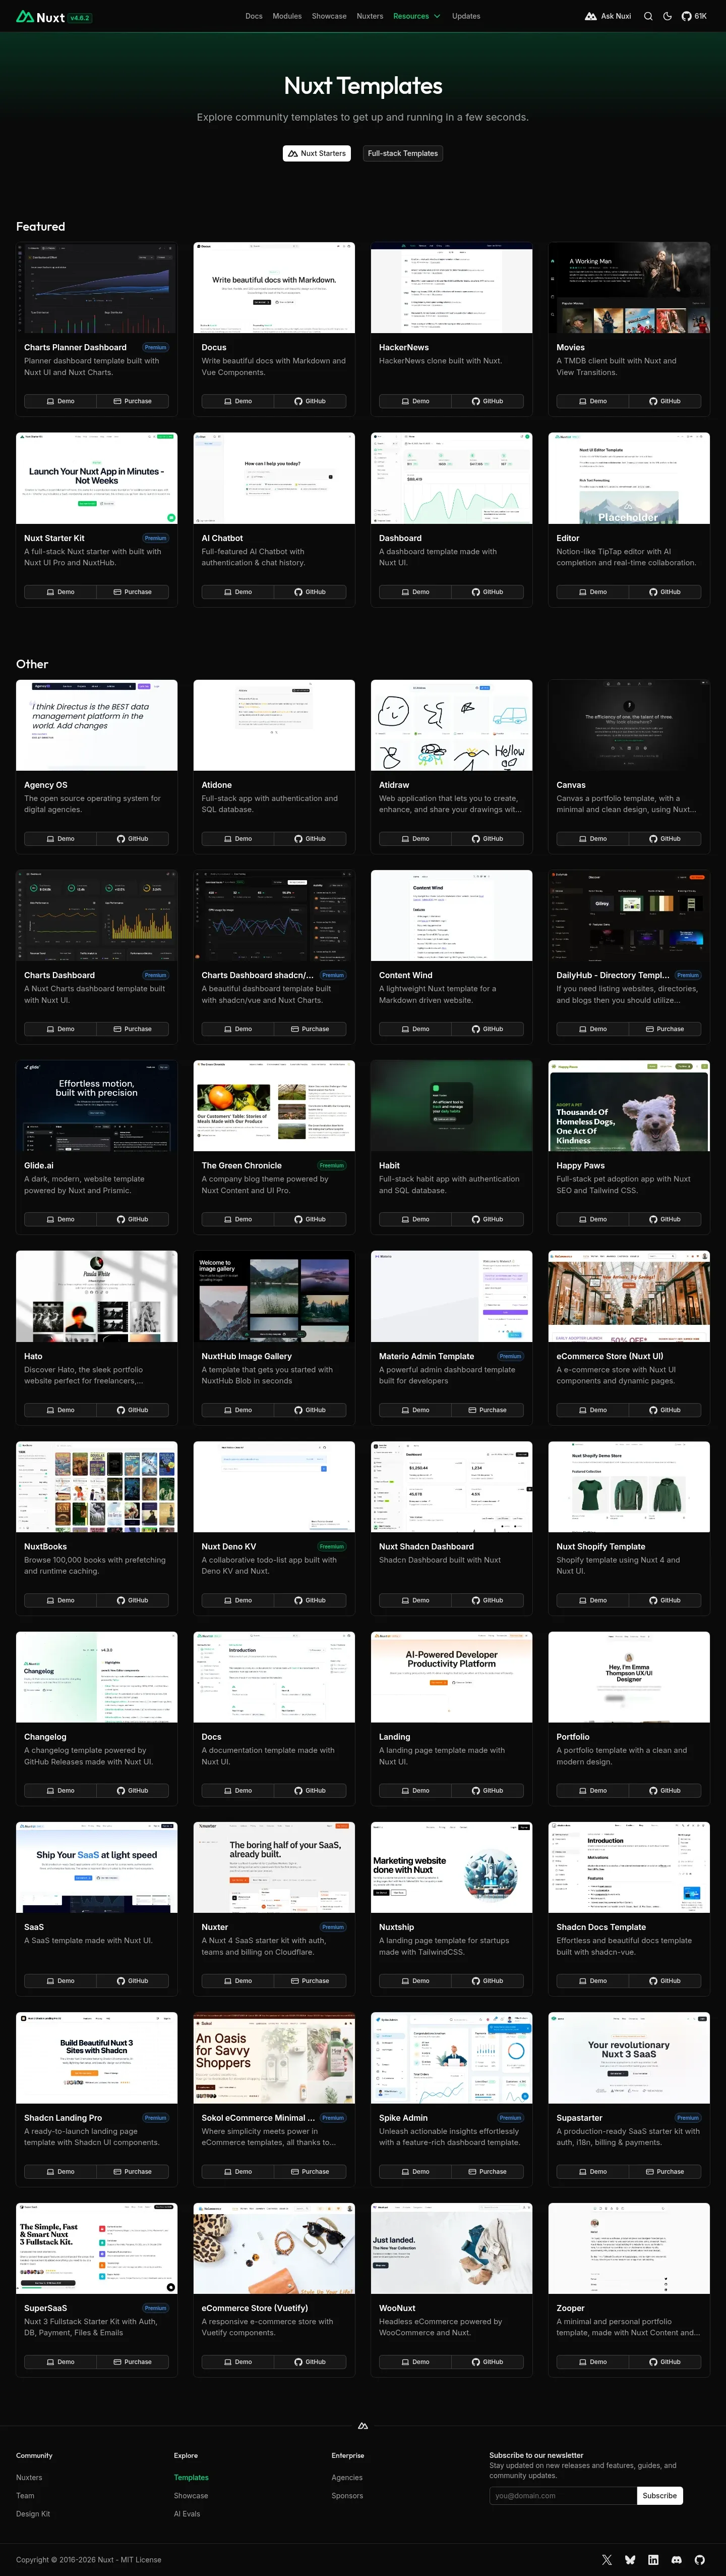Open the search magnifier icon
Image resolution: width=726 pixels, height=2576 pixels.
click(648, 16)
